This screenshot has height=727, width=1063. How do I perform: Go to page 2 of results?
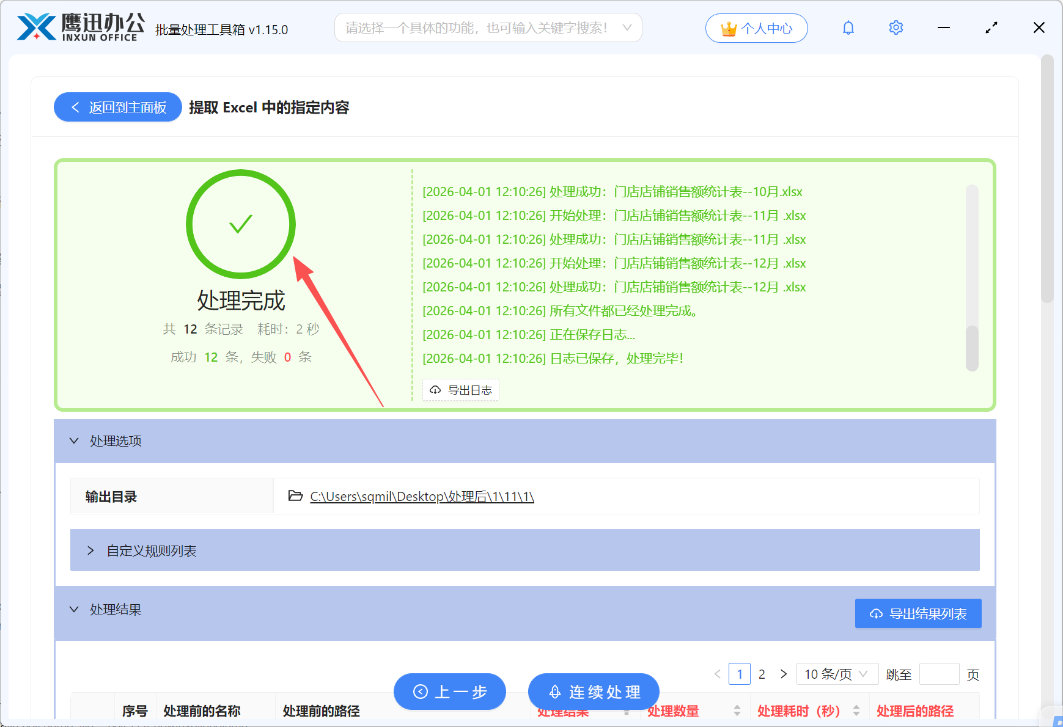pos(762,674)
